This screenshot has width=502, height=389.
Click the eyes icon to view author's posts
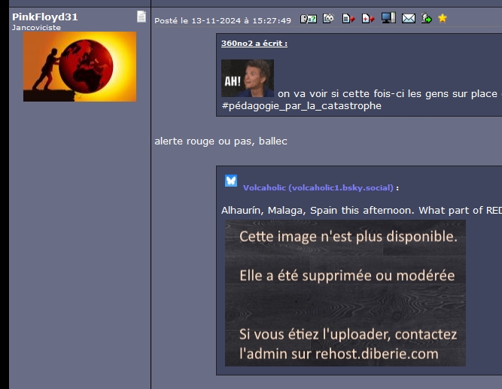click(328, 18)
